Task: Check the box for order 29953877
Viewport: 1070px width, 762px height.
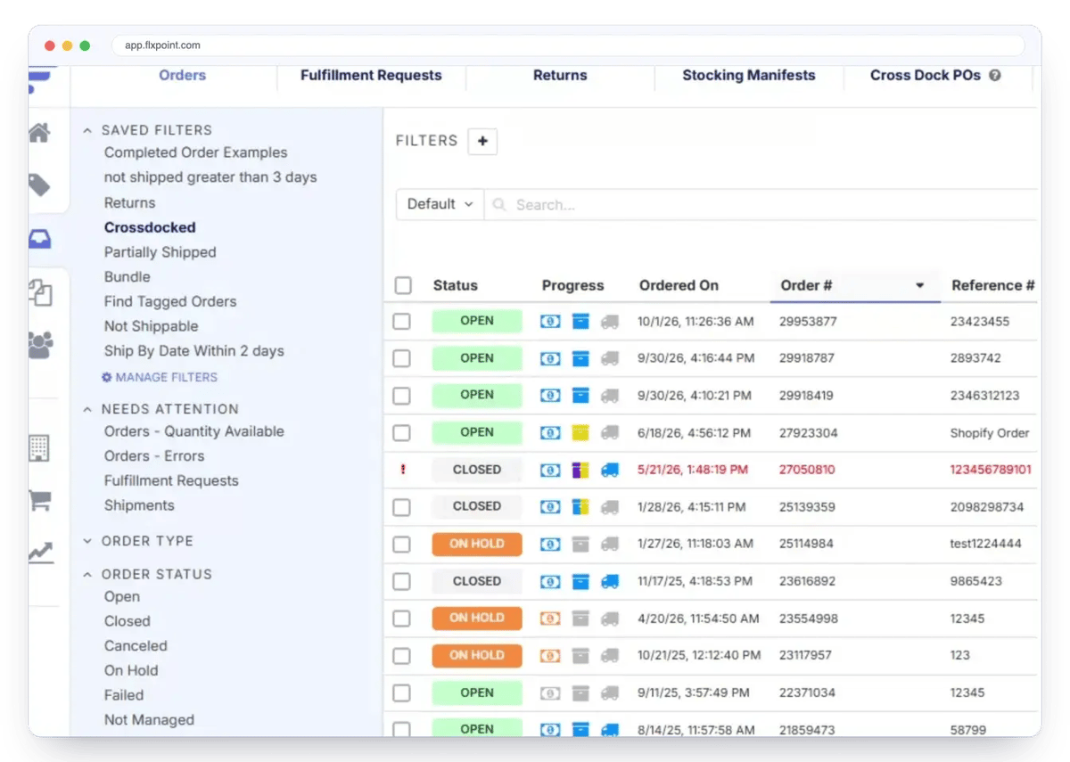Action: (402, 322)
